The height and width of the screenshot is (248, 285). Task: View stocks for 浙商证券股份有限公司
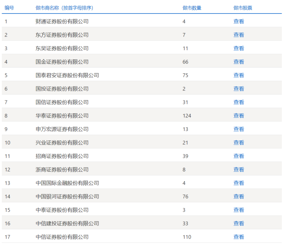pyautogui.click(x=238, y=169)
